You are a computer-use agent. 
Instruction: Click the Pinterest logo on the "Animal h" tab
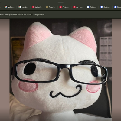[33, 7]
